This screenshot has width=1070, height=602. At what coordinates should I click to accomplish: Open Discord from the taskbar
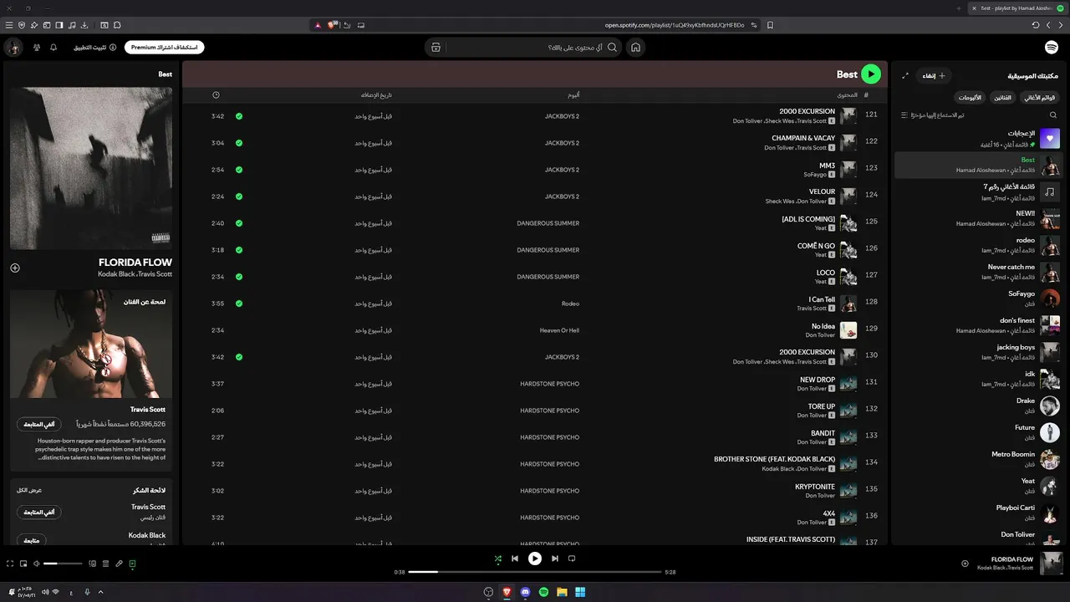(x=525, y=592)
